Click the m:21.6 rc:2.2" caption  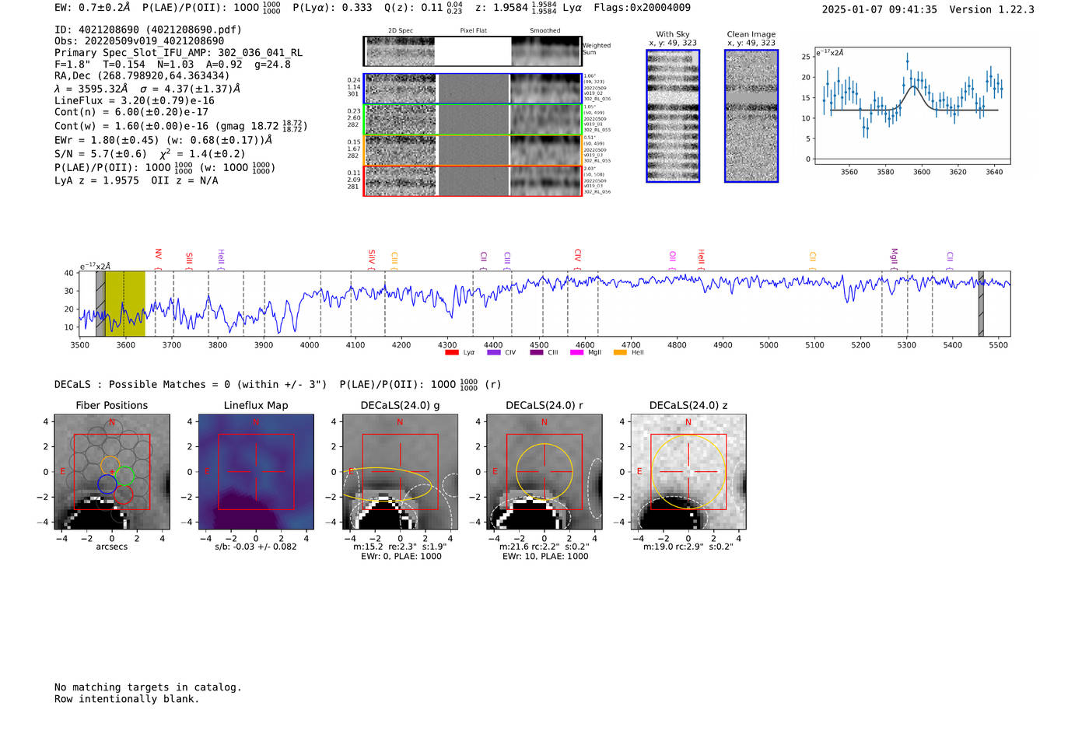544,547
